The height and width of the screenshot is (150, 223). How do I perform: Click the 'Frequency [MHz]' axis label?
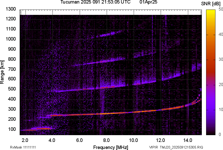(x=111, y=147)
